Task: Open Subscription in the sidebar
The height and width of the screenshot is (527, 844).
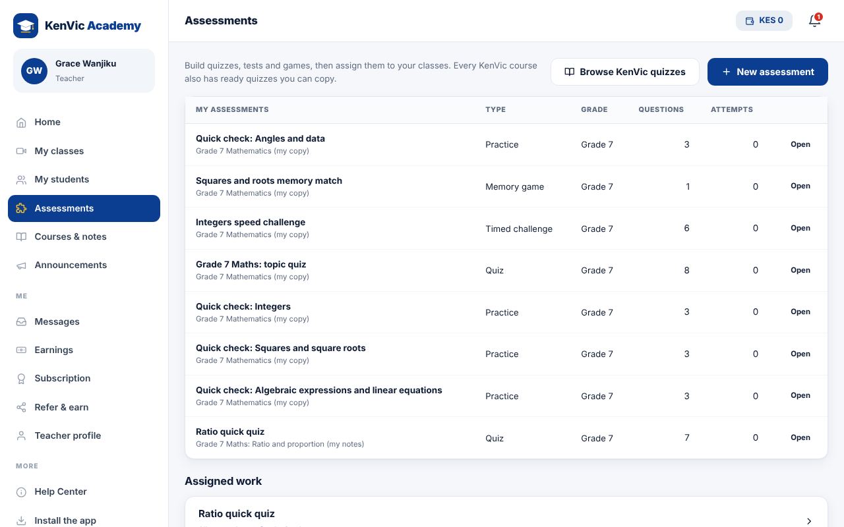Action: coord(84,379)
